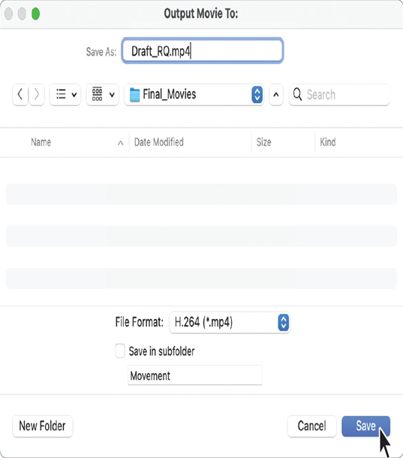This screenshot has height=458, width=403.
Task: Click the Movement subfolder name field
Action: pos(195,375)
